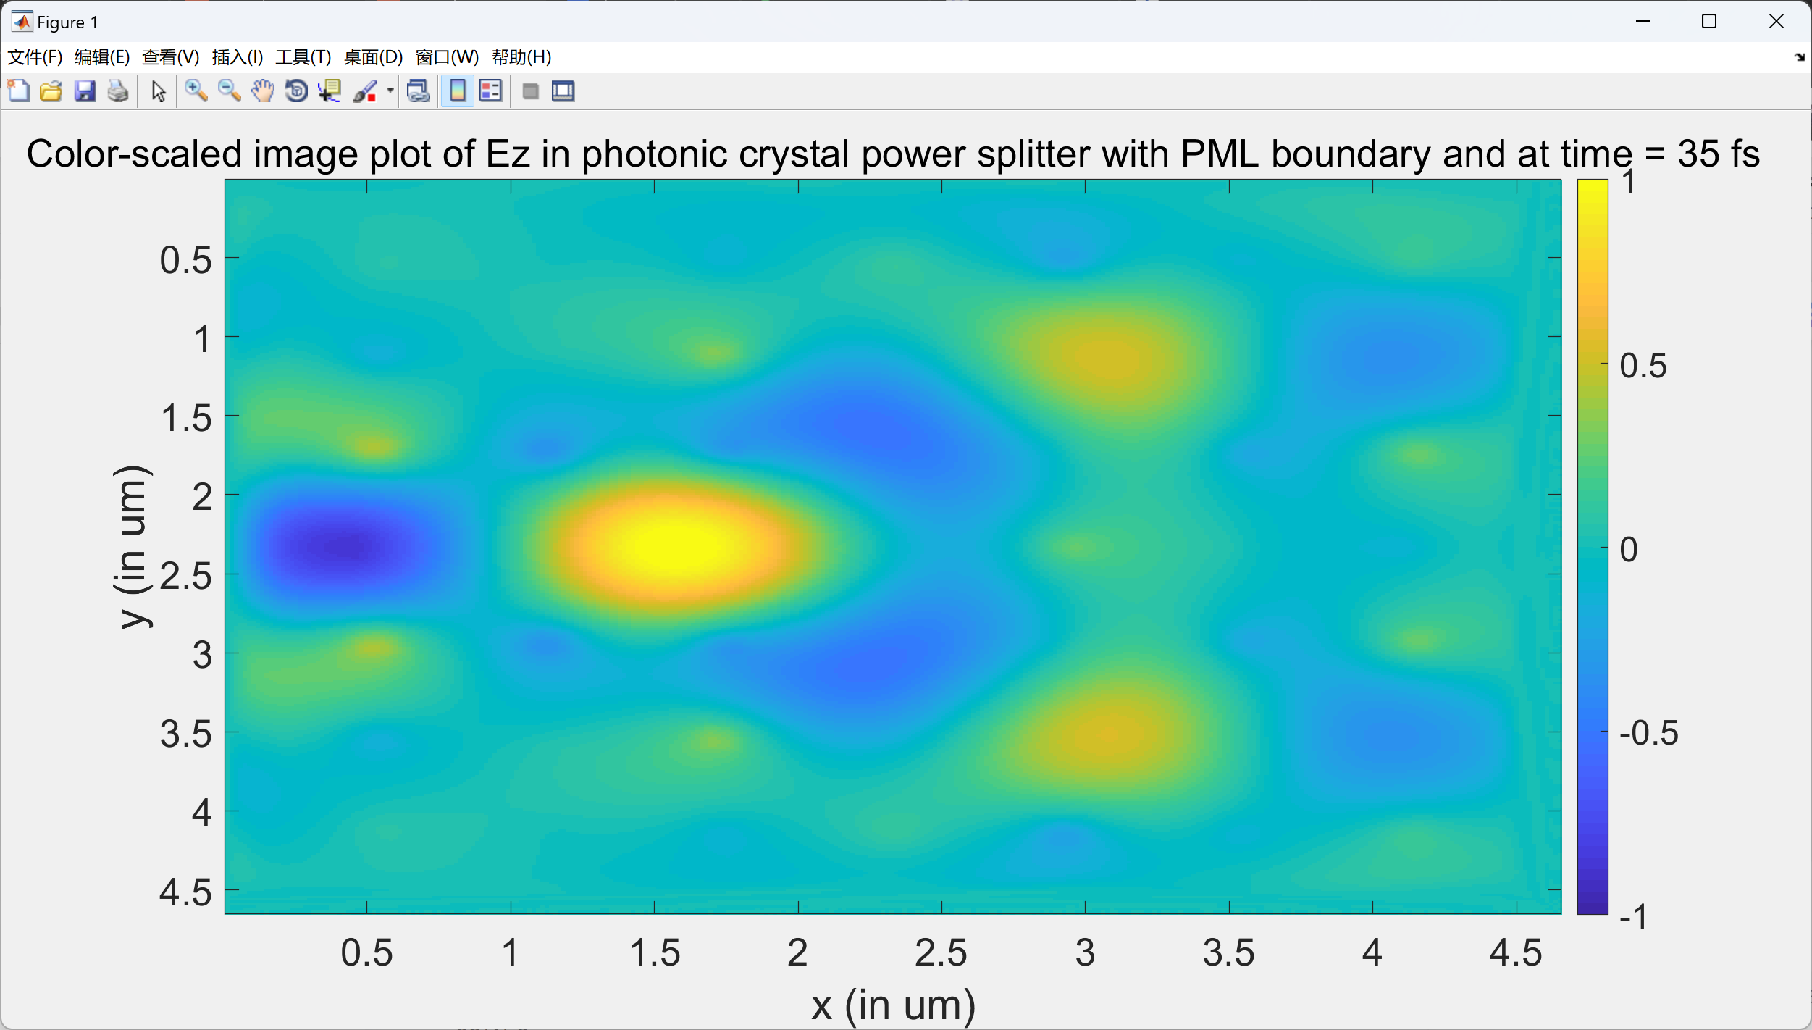Toggle the Insert Legend button
This screenshot has width=1812, height=1030.
pyautogui.click(x=491, y=91)
